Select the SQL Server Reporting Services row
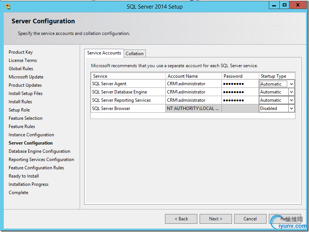This screenshot has width=309, height=232. pyautogui.click(x=128, y=100)
